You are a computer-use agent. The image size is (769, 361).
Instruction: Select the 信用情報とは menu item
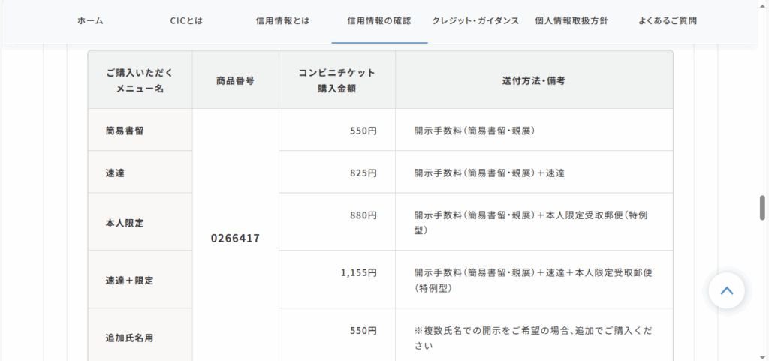click(283, 20)
